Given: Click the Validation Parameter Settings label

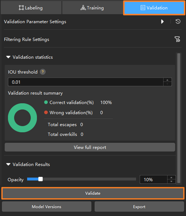Looking at the screenshot, I should [35, 22].
